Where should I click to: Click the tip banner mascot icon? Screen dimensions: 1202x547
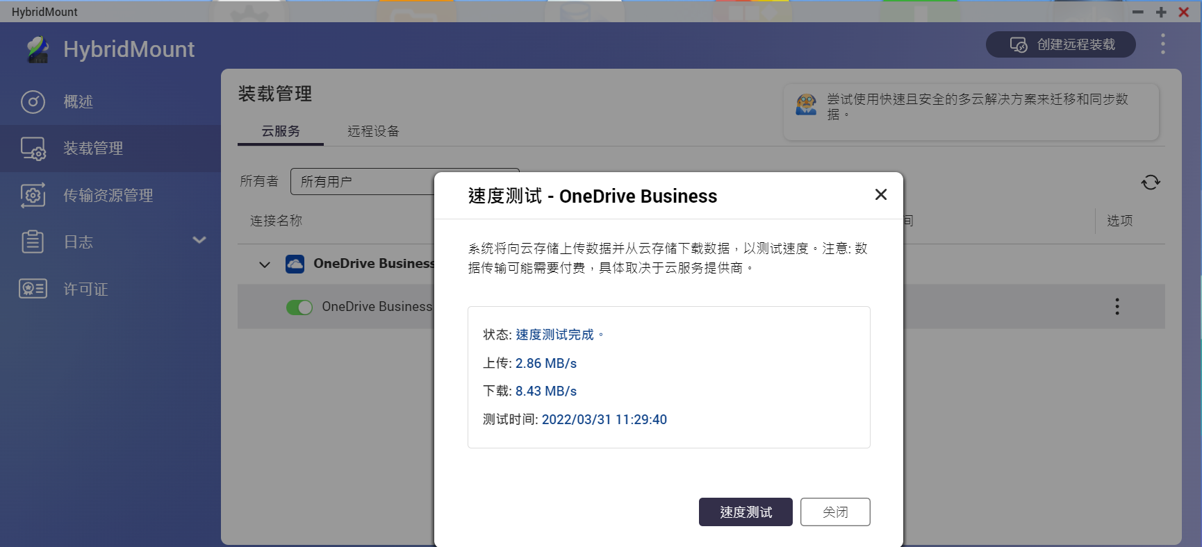(x=806, y=105)
